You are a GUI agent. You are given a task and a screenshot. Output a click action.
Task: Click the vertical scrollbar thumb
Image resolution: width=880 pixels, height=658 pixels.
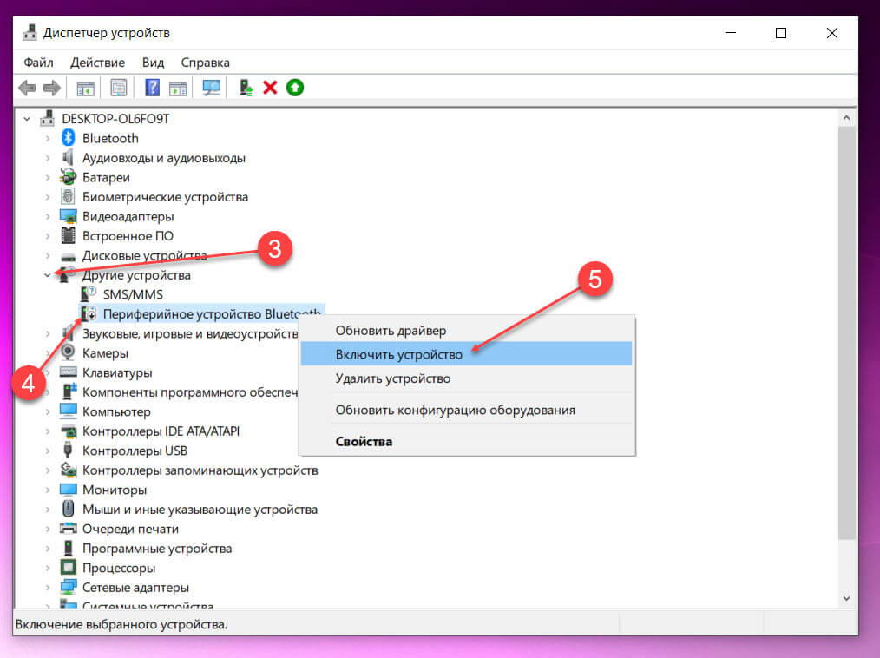coord(846,333)
